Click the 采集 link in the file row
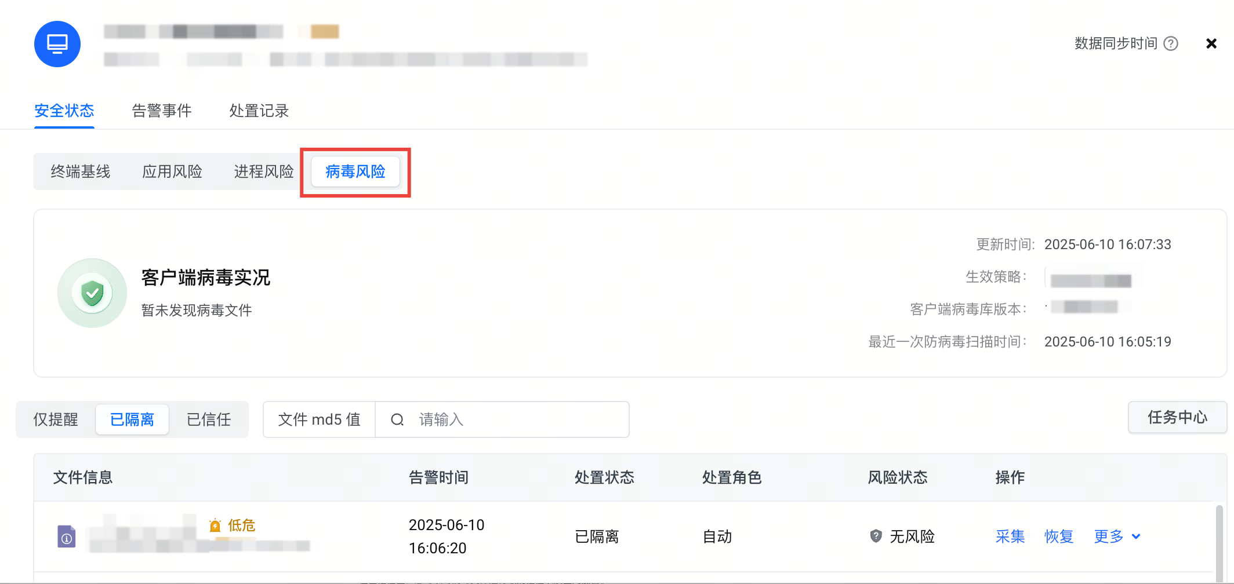The width and height of the screenshot is (1234, 584). pos(1010,536)
